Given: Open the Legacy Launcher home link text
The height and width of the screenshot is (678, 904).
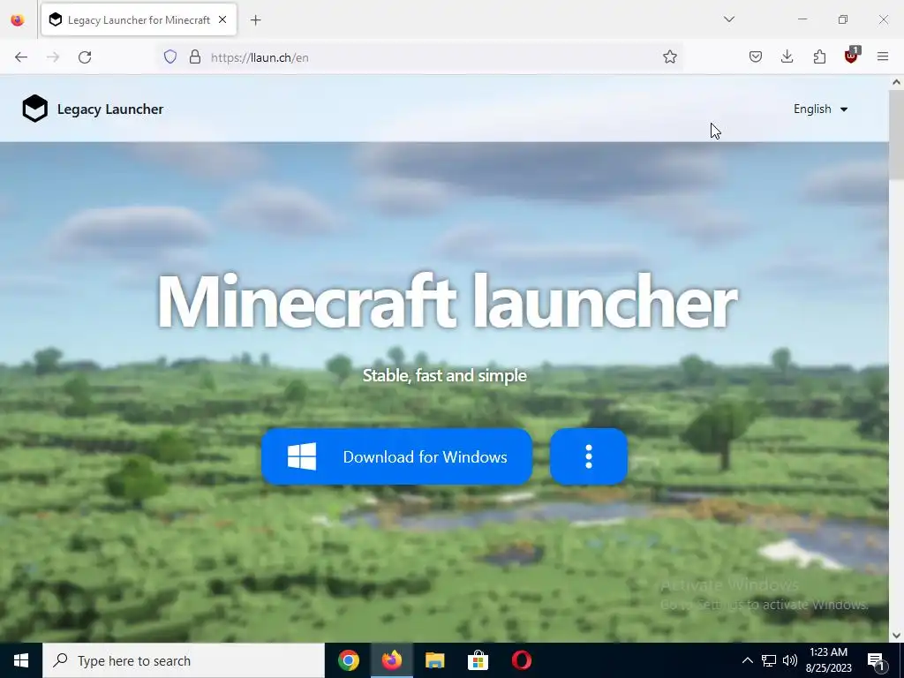Looking at the screenshot, I should 110,109.
